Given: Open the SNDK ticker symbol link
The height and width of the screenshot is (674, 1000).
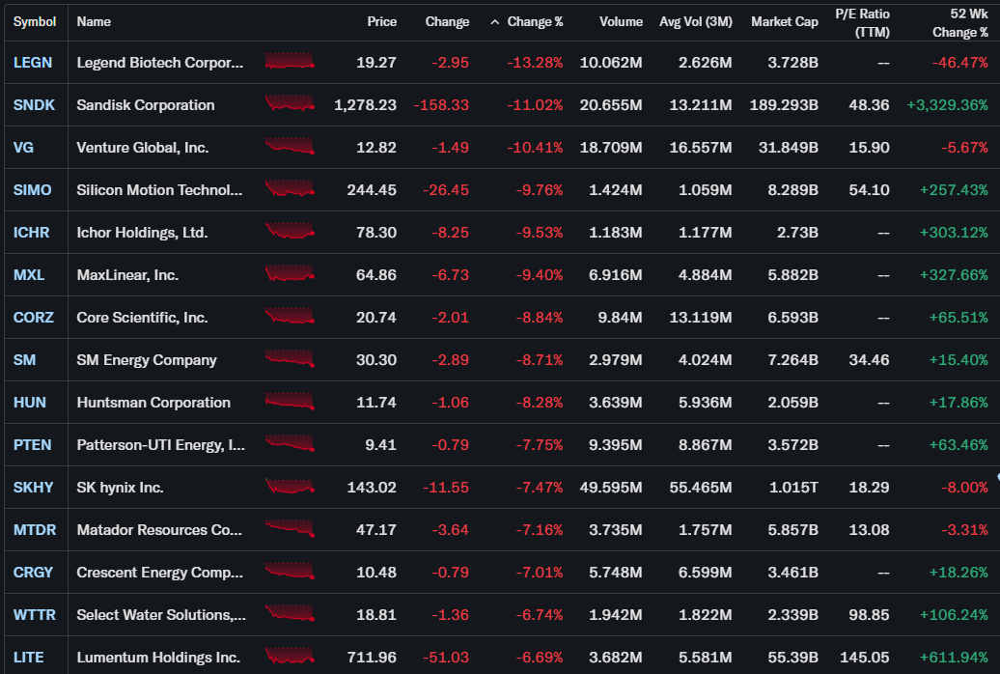Looking at the screenshot, I should point(34,104).
